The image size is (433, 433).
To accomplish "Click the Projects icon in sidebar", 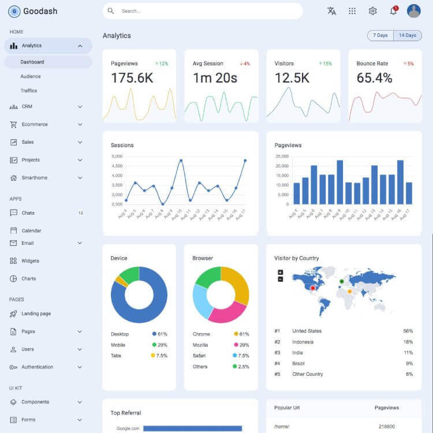I will [x=13, y=160].
